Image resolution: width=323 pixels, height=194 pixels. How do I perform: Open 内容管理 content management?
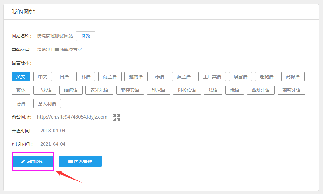(80, 162)
